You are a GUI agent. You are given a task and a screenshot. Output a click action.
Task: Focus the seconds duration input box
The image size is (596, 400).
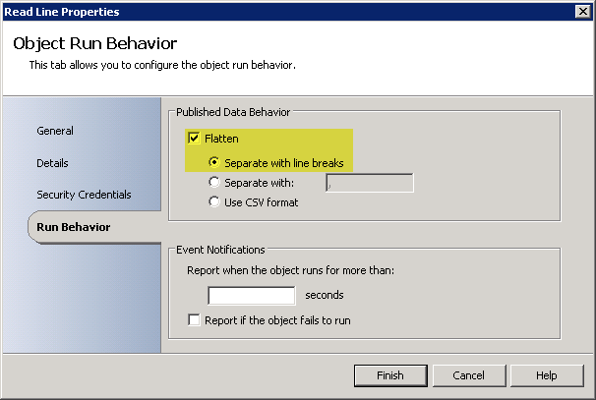[251, 295]
